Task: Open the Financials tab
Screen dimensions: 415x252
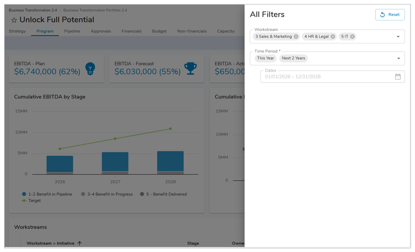Action: (x=131, y=31)
